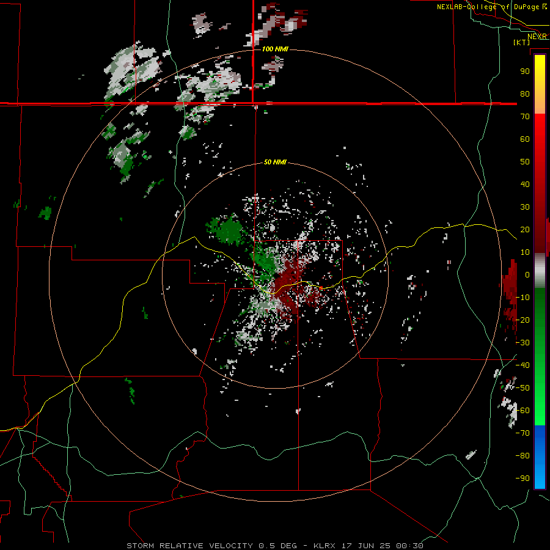Click the positive 50 scale label
This screenshot has height=550, width=550.
(x=525, y=162)
